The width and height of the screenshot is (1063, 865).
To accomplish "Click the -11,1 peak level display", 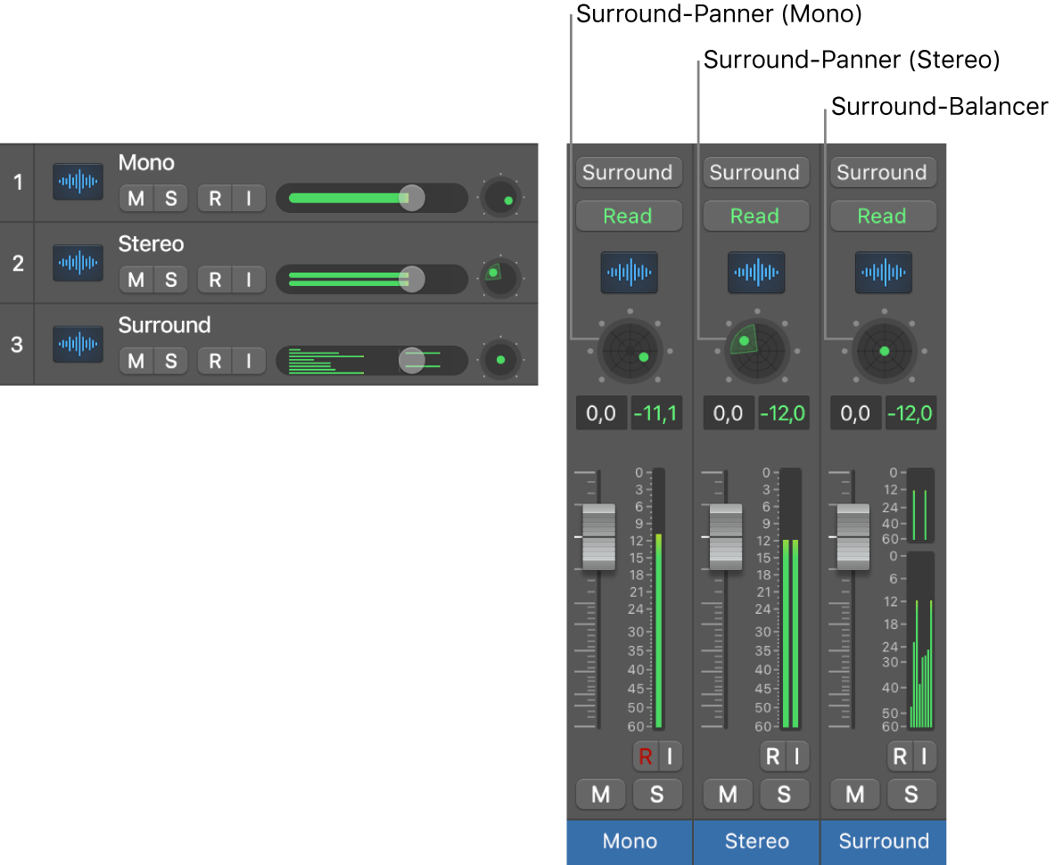I will point(656,413).
